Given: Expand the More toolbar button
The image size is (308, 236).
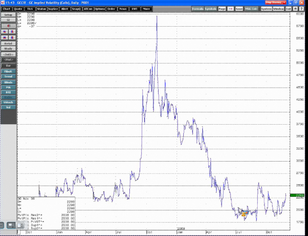Looking at the screenshot, I should tap(147, 9).
